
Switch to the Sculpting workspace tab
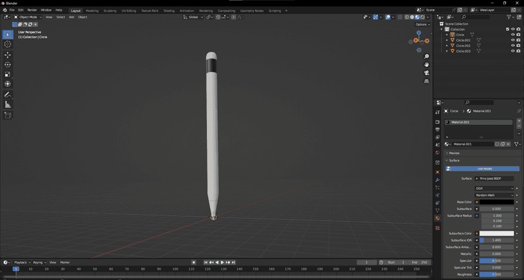click(x=109, y=11)
